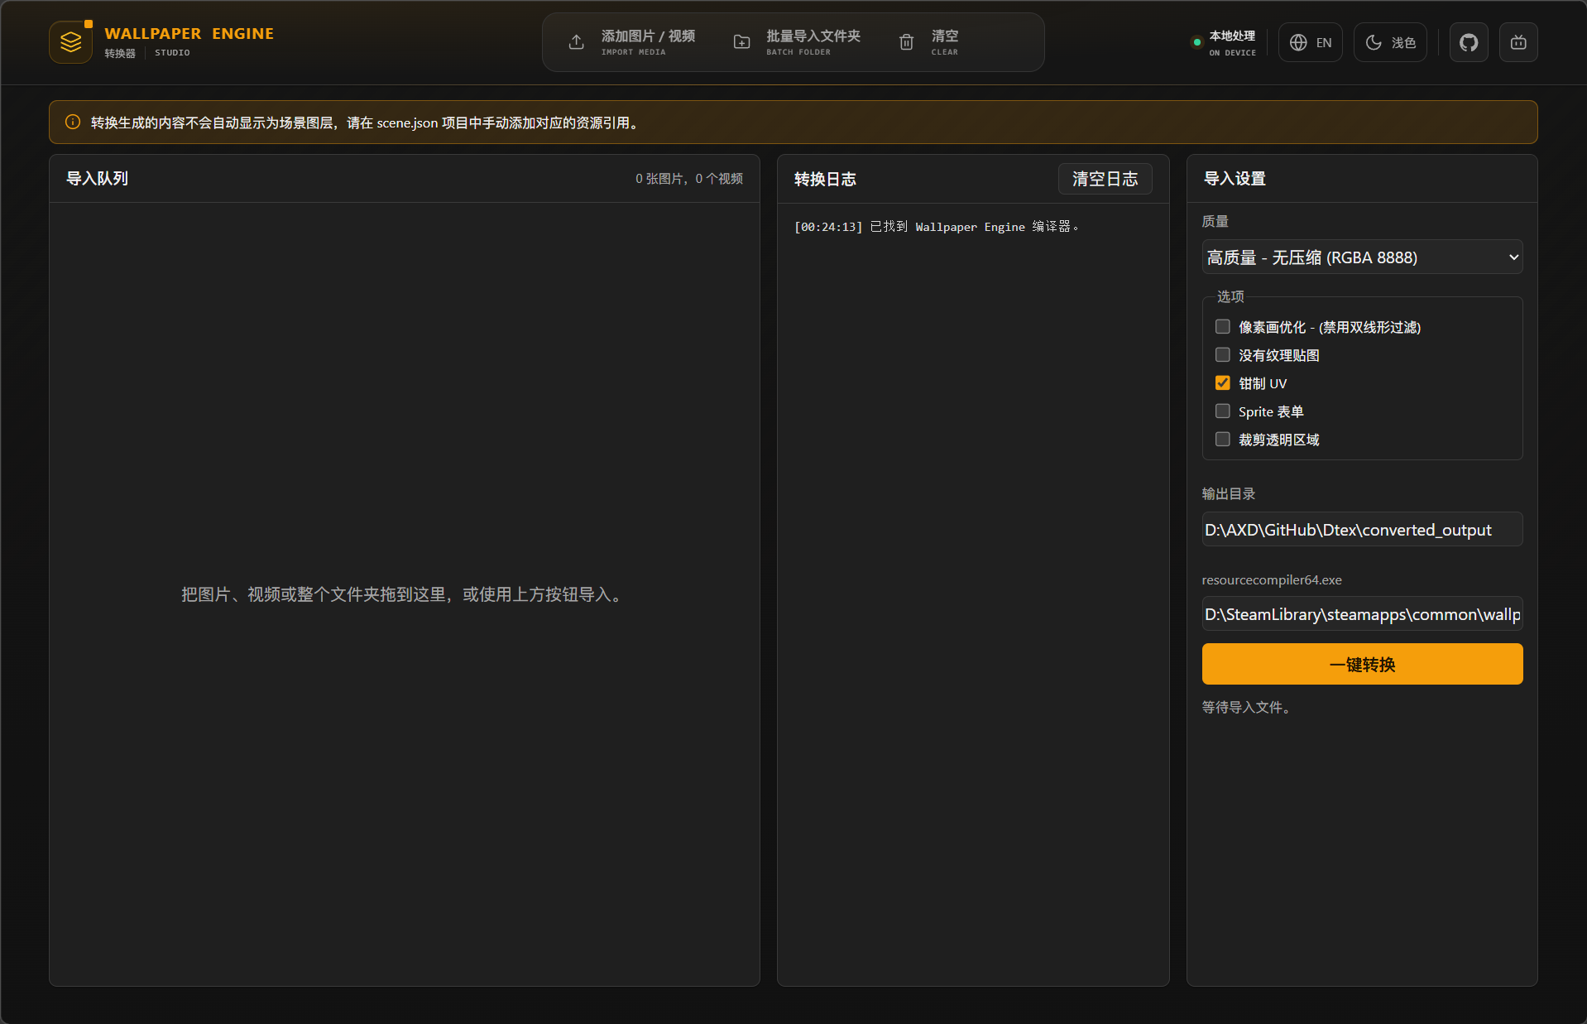The width and height of the screenshot is (1587, 1024).
Task: Click the moon theme icon
Action: click(x=1374, y=42)
